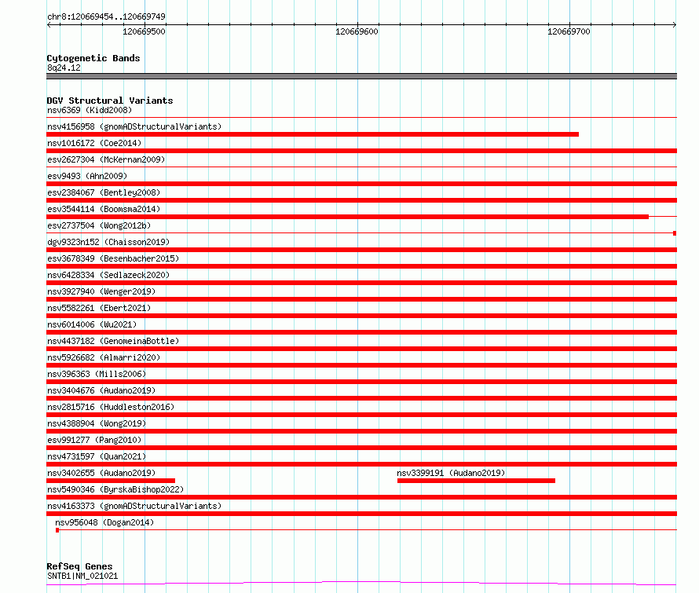Select the 8q24.12 band label
The width and height of the screenshot is (699, 593).
click(x=64, y=68)
